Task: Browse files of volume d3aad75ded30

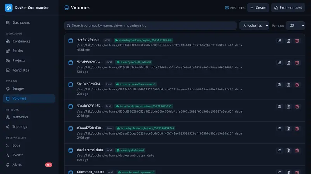Action: [x=280, y=129]
